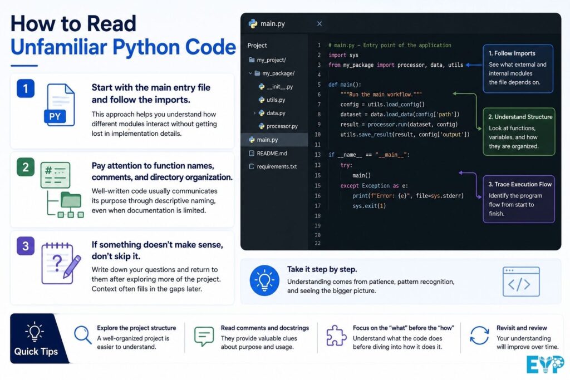Click the requirements.txt file icon
The height and width of the screenshot is (380, 570).
[x=252, y=166]
